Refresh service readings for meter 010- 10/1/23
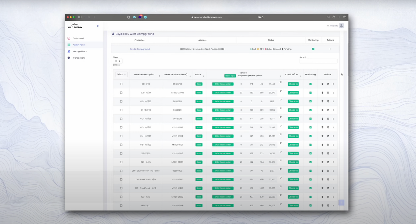Image resolution: width=416 pixels, height=224 pixels. point(281,100)
